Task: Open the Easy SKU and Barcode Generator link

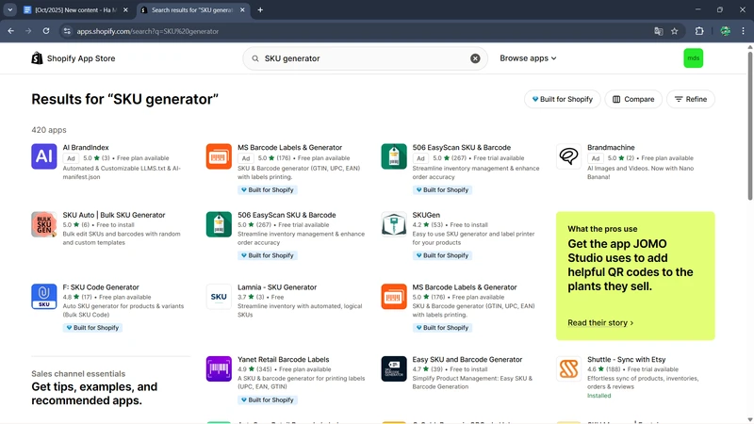Action: click(x=467, y=359)
